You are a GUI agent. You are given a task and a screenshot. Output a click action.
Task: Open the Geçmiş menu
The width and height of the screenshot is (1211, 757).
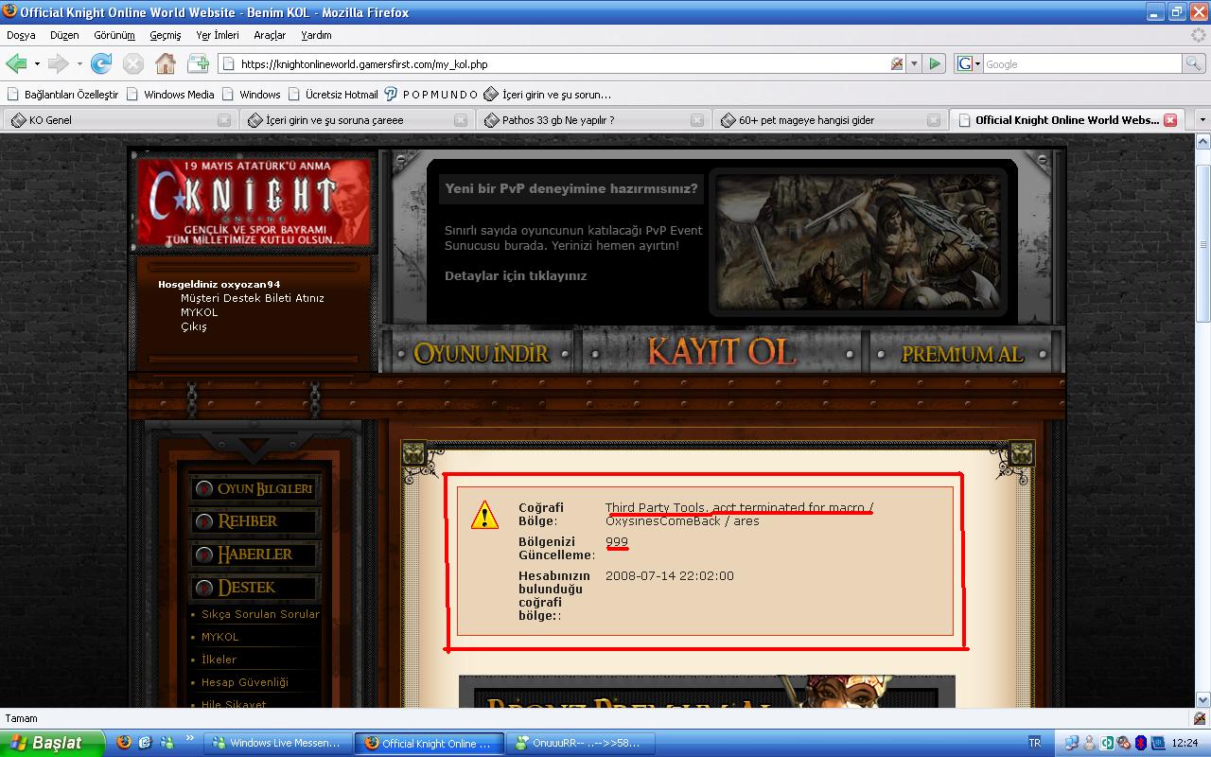[166, 35]
